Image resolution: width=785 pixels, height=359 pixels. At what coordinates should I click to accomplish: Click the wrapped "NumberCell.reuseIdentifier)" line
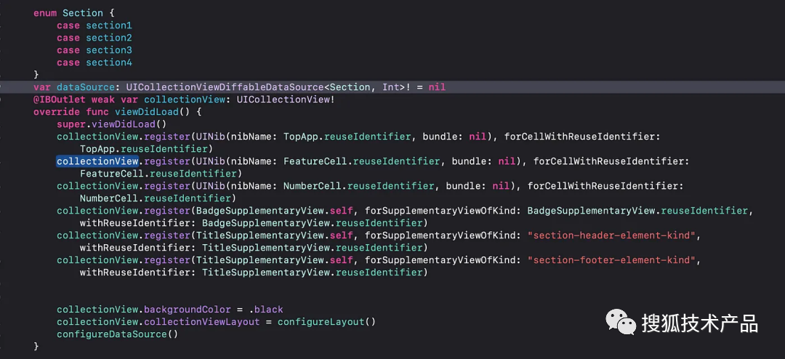tap(158, 198)
